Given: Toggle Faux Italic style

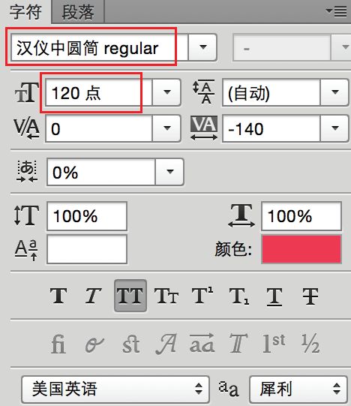Looking at the screenshot, I should point(93,296).
